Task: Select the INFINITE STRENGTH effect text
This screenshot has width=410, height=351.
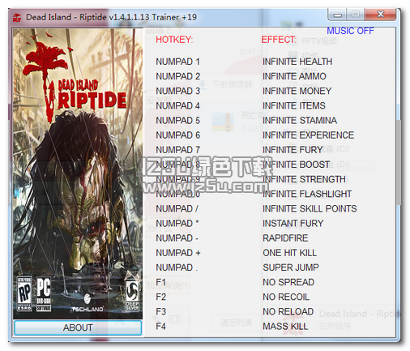Action: tap(304, 179)
